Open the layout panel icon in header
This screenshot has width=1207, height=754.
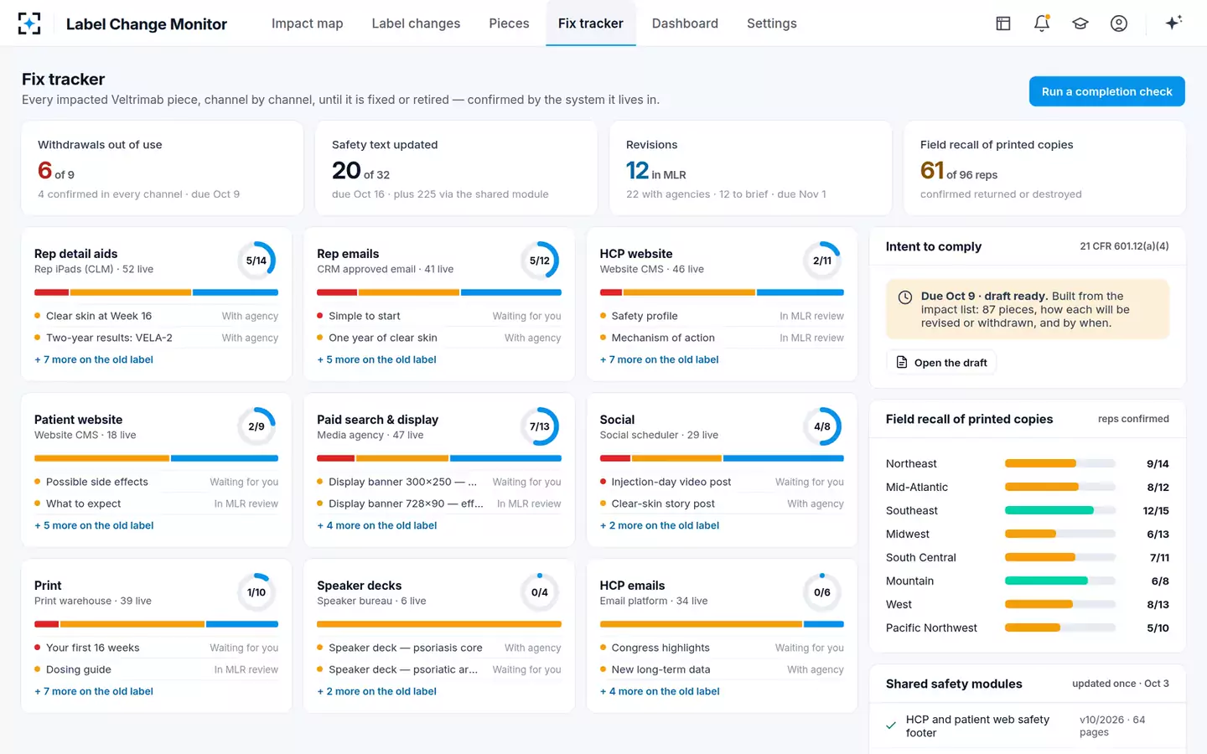click(x=1003, y=23)
